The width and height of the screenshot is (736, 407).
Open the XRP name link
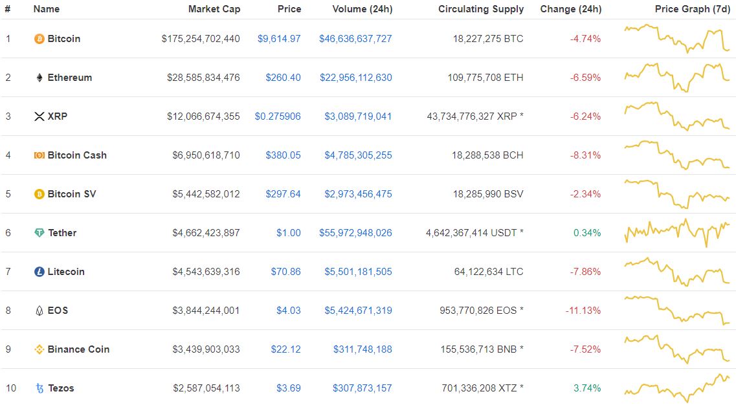pos(57,116)
